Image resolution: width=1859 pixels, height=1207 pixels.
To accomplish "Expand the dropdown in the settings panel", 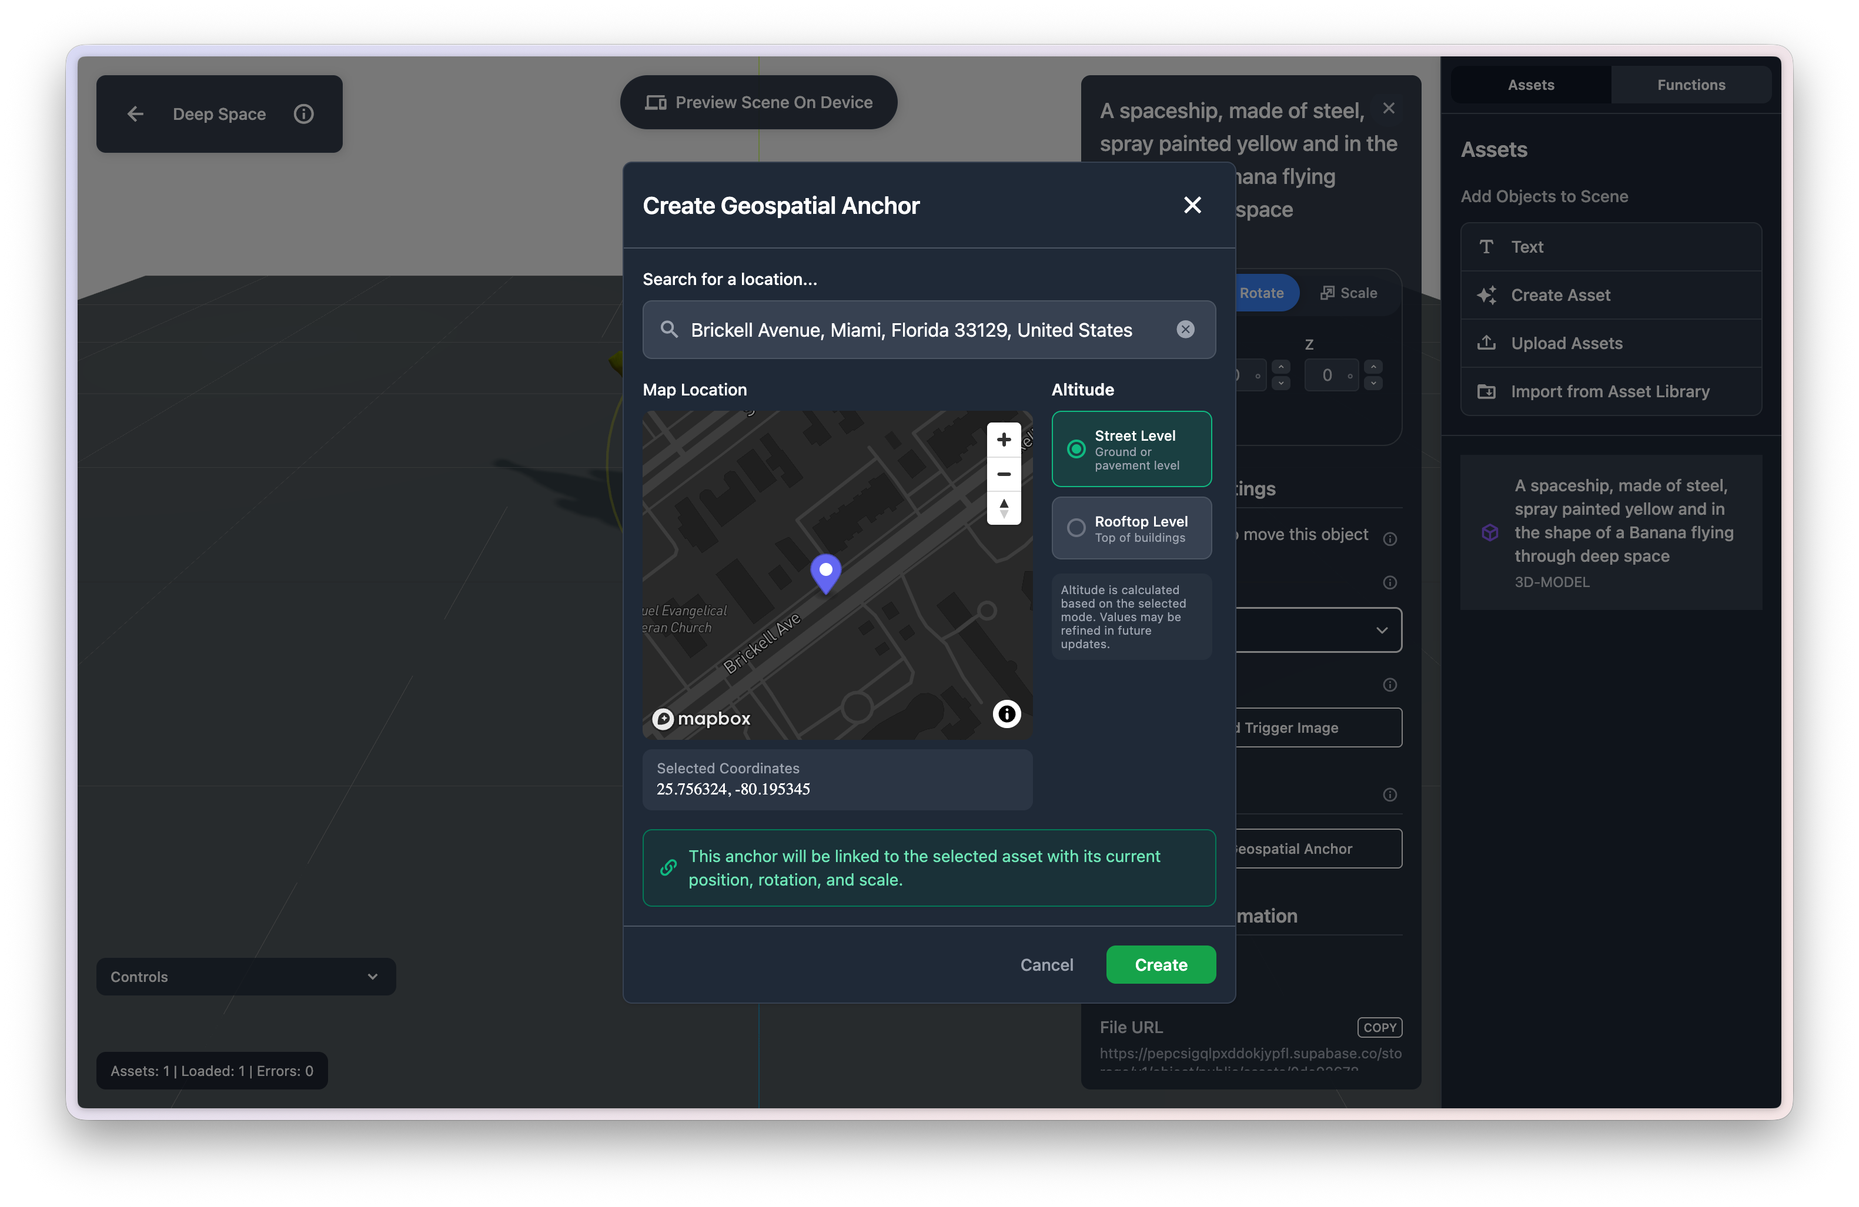I will click(1319, 630).
